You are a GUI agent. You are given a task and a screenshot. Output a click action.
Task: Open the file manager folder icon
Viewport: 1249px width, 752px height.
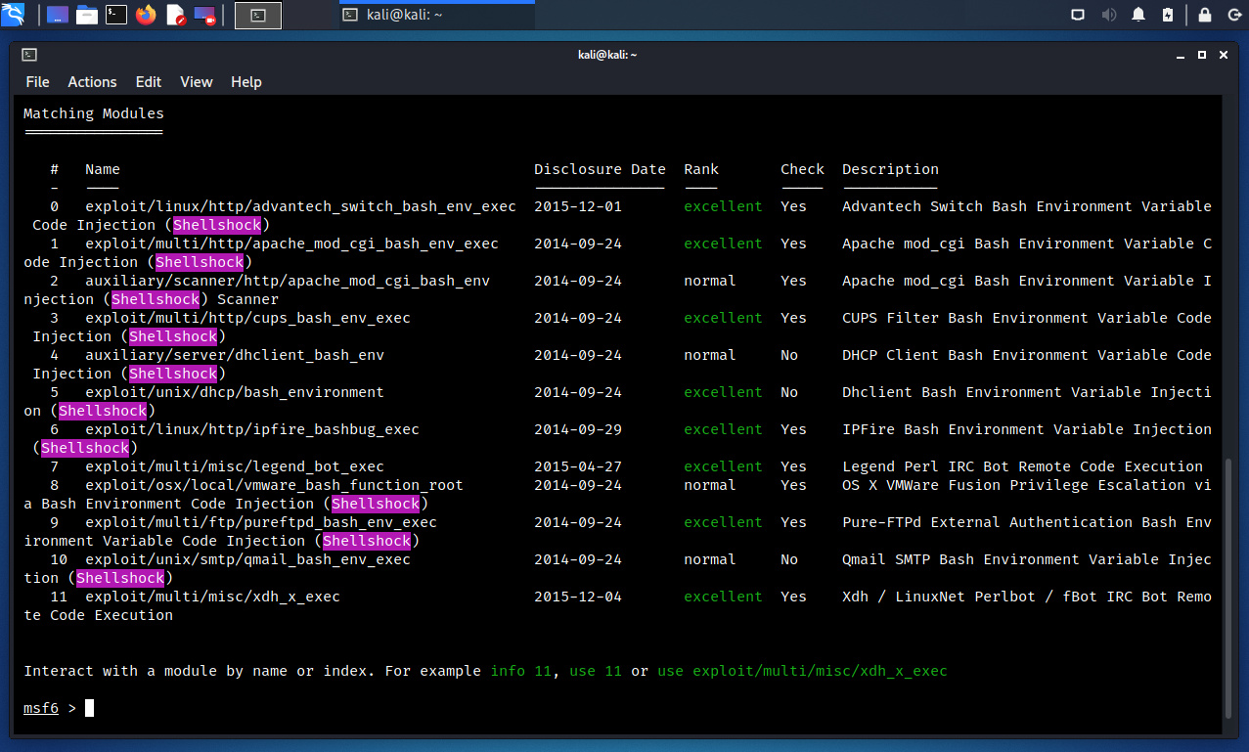[87, 15]
